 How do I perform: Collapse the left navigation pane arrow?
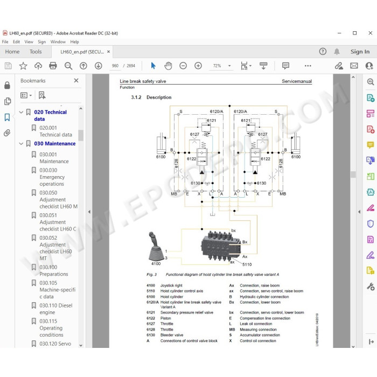click(x=89, y=212)
